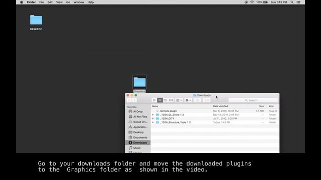Image resolution: width=321 pixels, height=180 pixels.
Task: Open iCloud Drive in sidebar
Action: click(137, 122)
